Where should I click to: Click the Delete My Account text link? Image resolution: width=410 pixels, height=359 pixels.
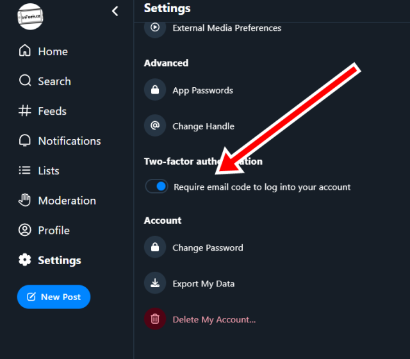click(x=214, y=319)
